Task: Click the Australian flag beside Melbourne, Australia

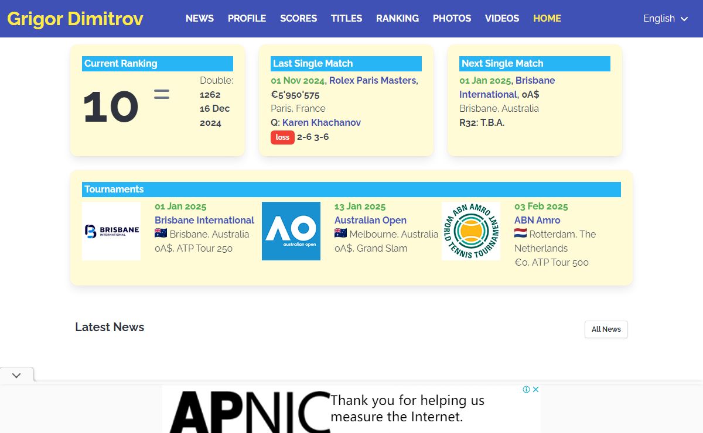Action: pos(341,233)
